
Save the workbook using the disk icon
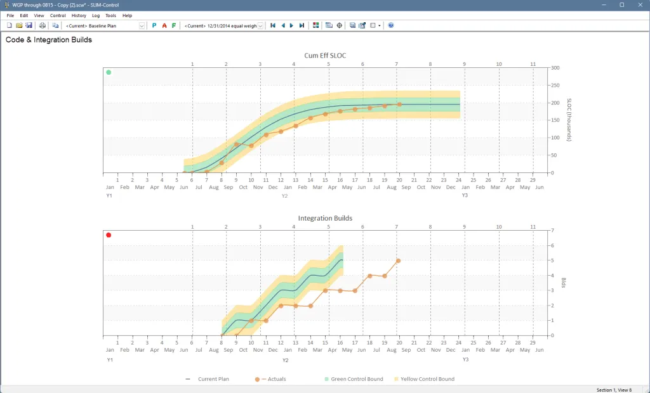(x=29, y=26)
